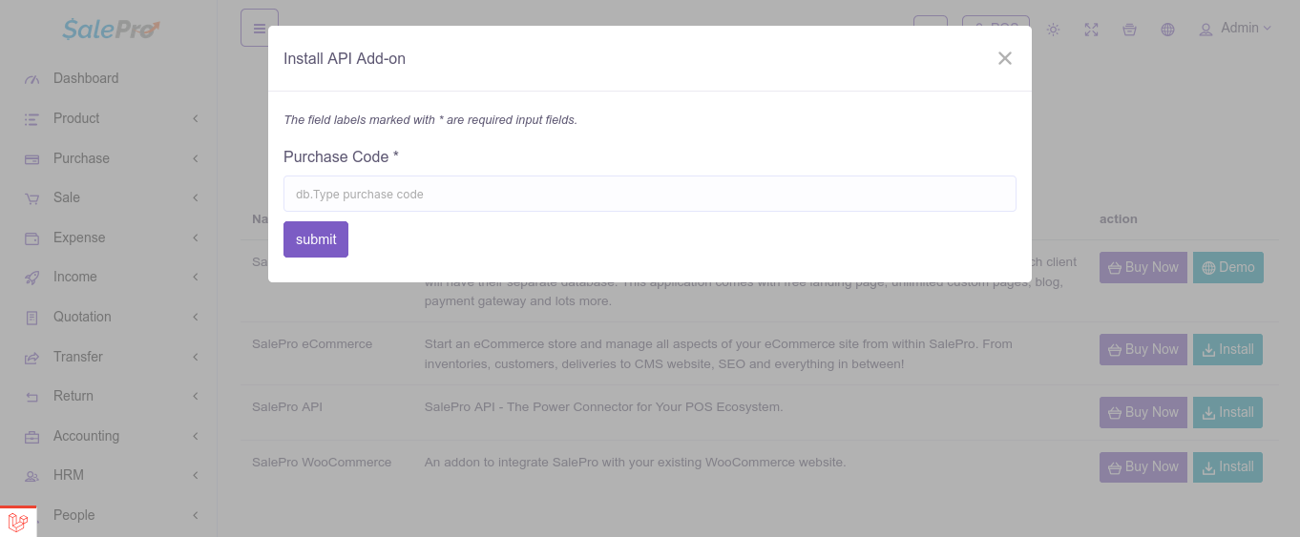
Task: Enter fullscreen with the expand icon
Action: pos(1091,30)
